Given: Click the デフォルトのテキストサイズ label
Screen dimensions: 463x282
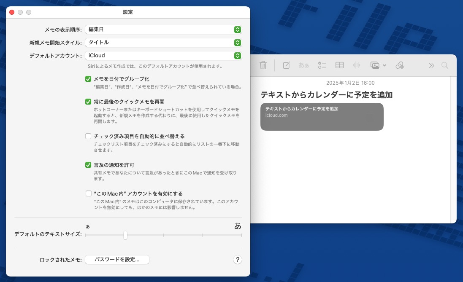Looking at the screenshot, I should (48, 234).
